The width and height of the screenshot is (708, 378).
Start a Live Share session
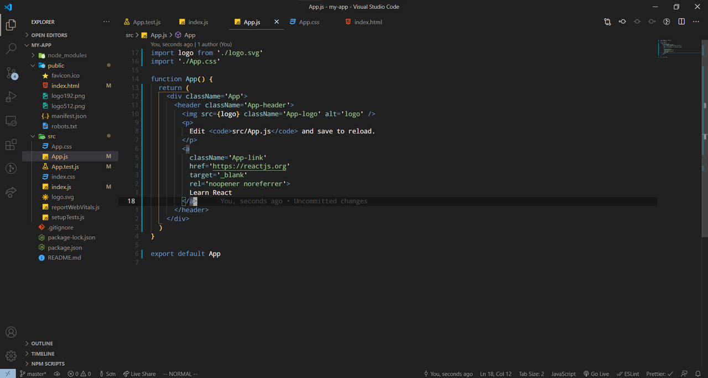point(139,374)
